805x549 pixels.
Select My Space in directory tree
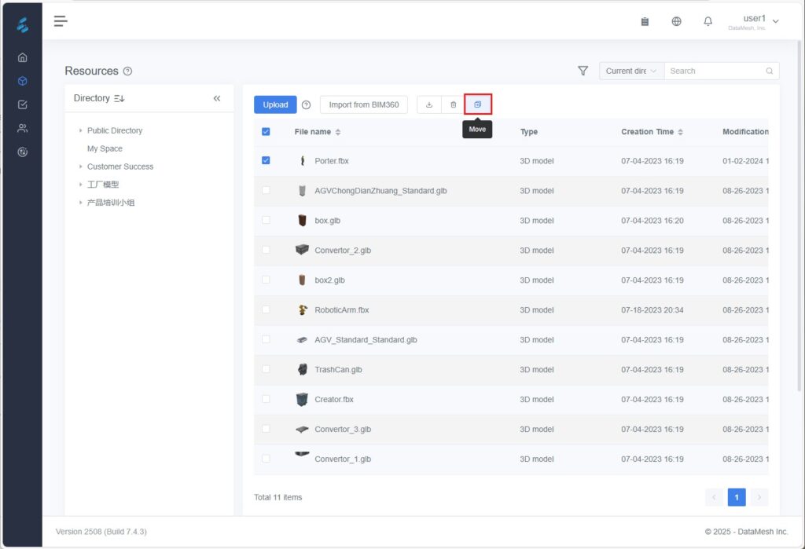(105, 148)
